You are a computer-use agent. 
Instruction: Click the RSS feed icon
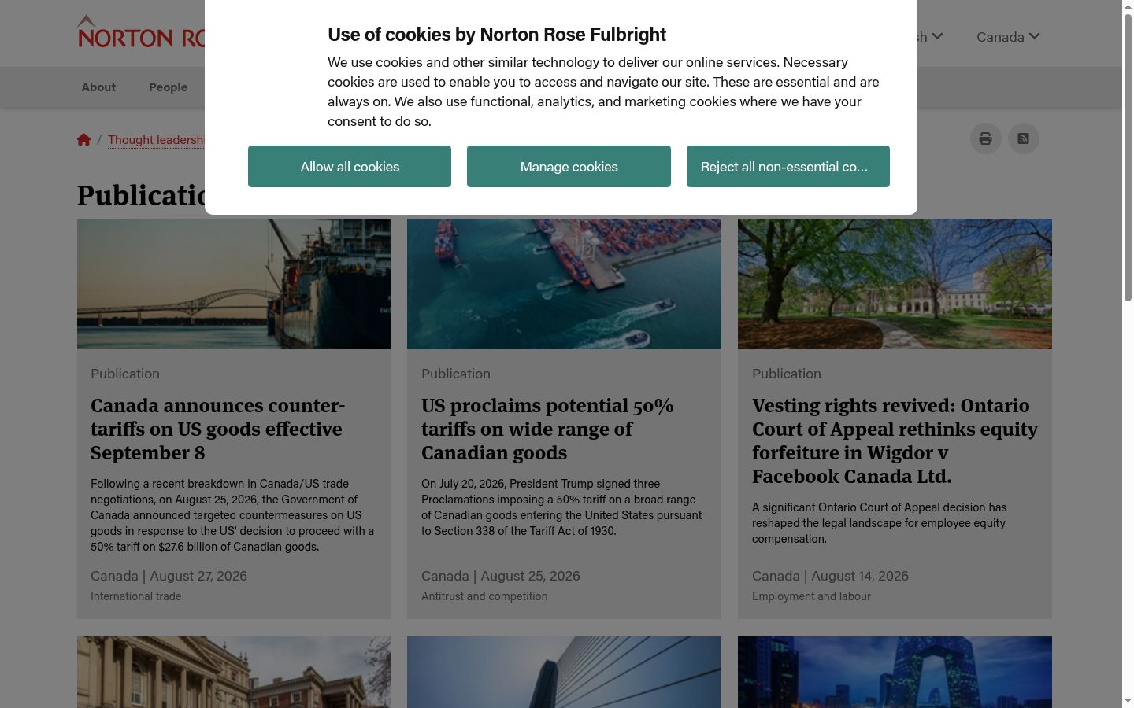[x=1023, y=138]
